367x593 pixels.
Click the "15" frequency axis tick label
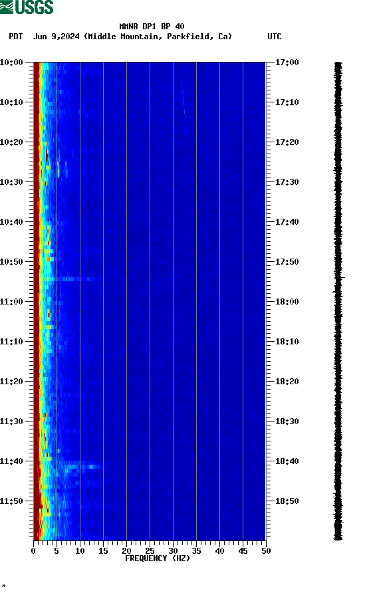point(103,551)
